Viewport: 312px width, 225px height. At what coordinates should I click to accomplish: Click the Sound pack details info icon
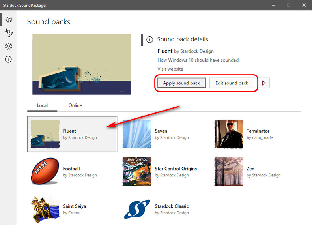149,39
